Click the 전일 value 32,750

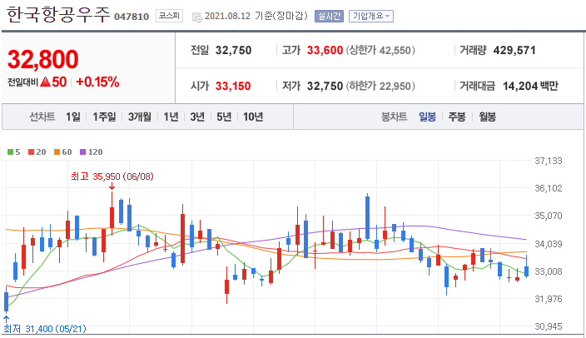click(233, 50)
